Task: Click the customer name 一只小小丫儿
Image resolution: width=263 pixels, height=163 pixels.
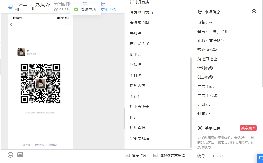Action: click(41, 7)
